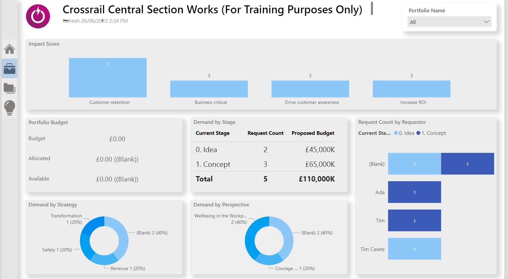Expand Portfolio Name list with chevron arrow
508x279 pixels.
tap(486, 22)
